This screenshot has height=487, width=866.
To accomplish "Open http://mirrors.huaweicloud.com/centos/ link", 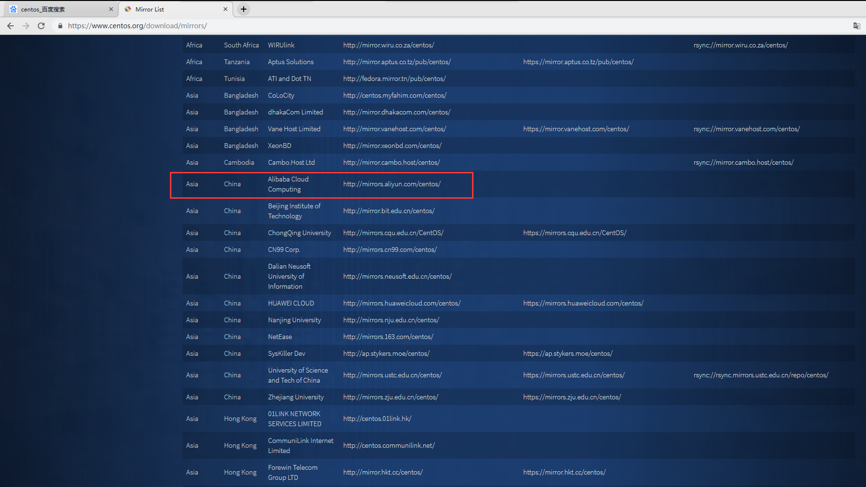I will [x=402, y=303].
